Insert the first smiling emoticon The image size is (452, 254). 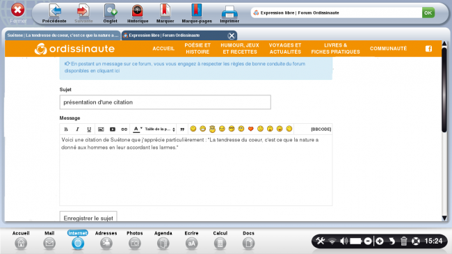coord(193,129)
